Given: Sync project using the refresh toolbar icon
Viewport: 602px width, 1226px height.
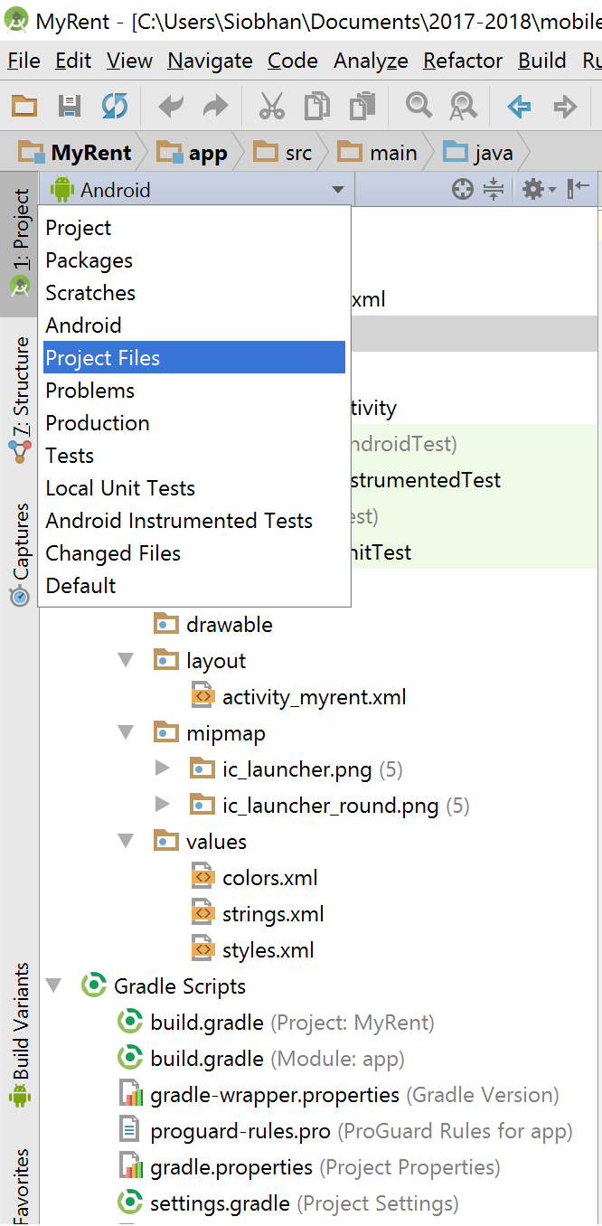Looking at the screenshot, I should pyautogui.click(x=114, y=106).
